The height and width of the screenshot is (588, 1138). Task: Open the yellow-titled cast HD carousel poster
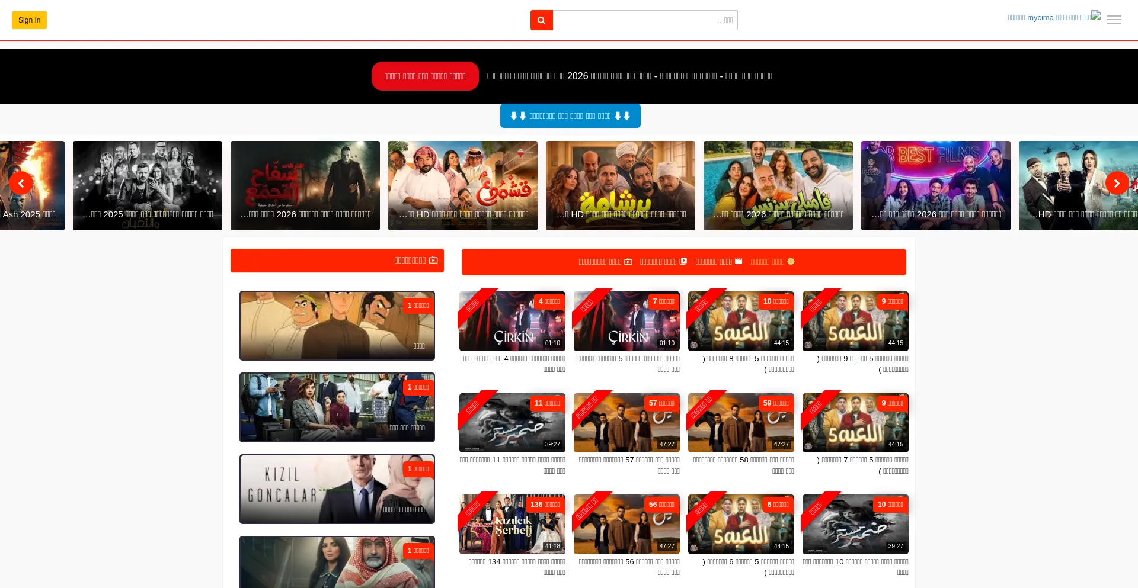coord(621,185)
